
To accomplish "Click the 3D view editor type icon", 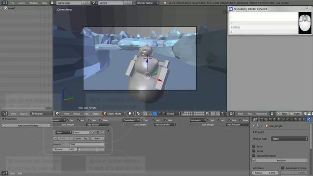I will 58,113.
